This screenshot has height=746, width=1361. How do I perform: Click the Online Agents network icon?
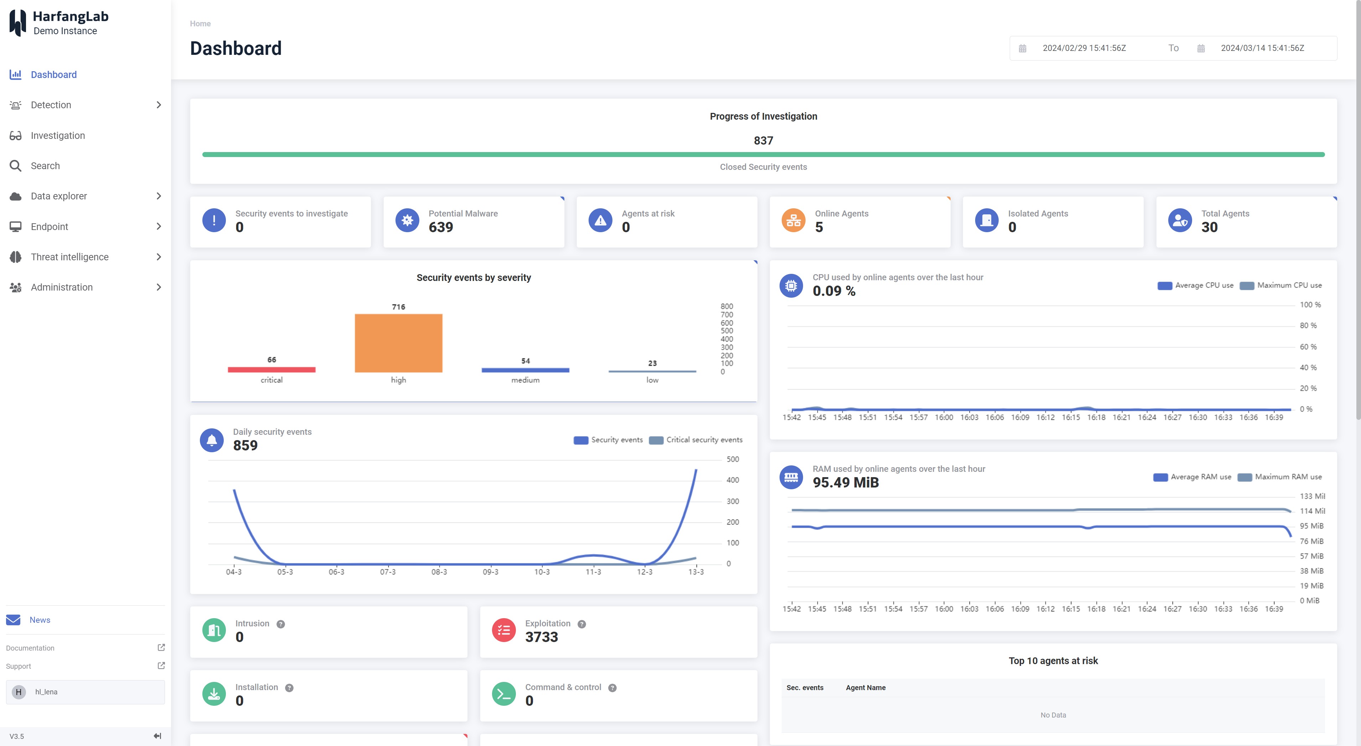coord(793,221)
